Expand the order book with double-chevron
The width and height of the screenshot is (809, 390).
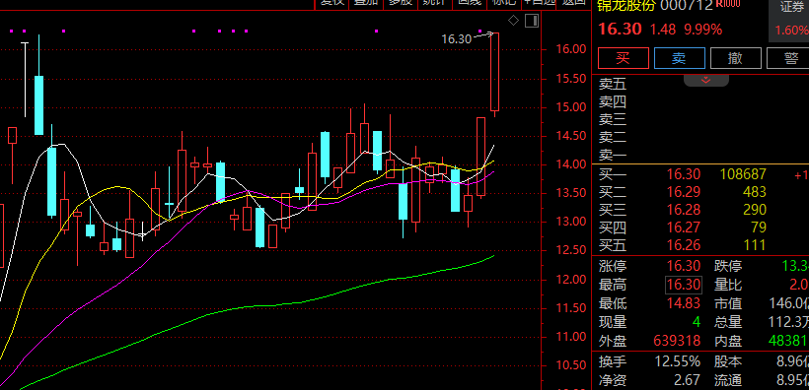[x=705, y=81]
